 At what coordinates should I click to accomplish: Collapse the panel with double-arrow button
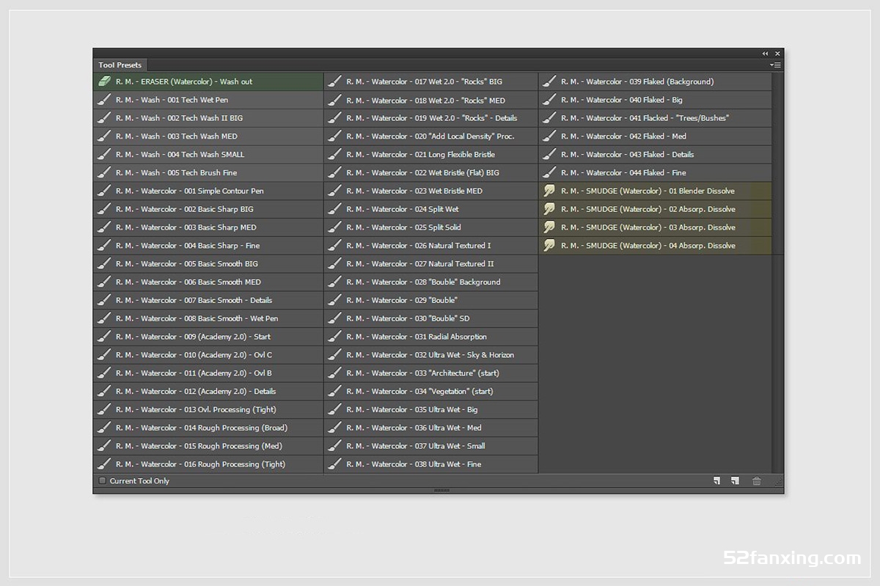pyautogui.click(x=765, y=54)
